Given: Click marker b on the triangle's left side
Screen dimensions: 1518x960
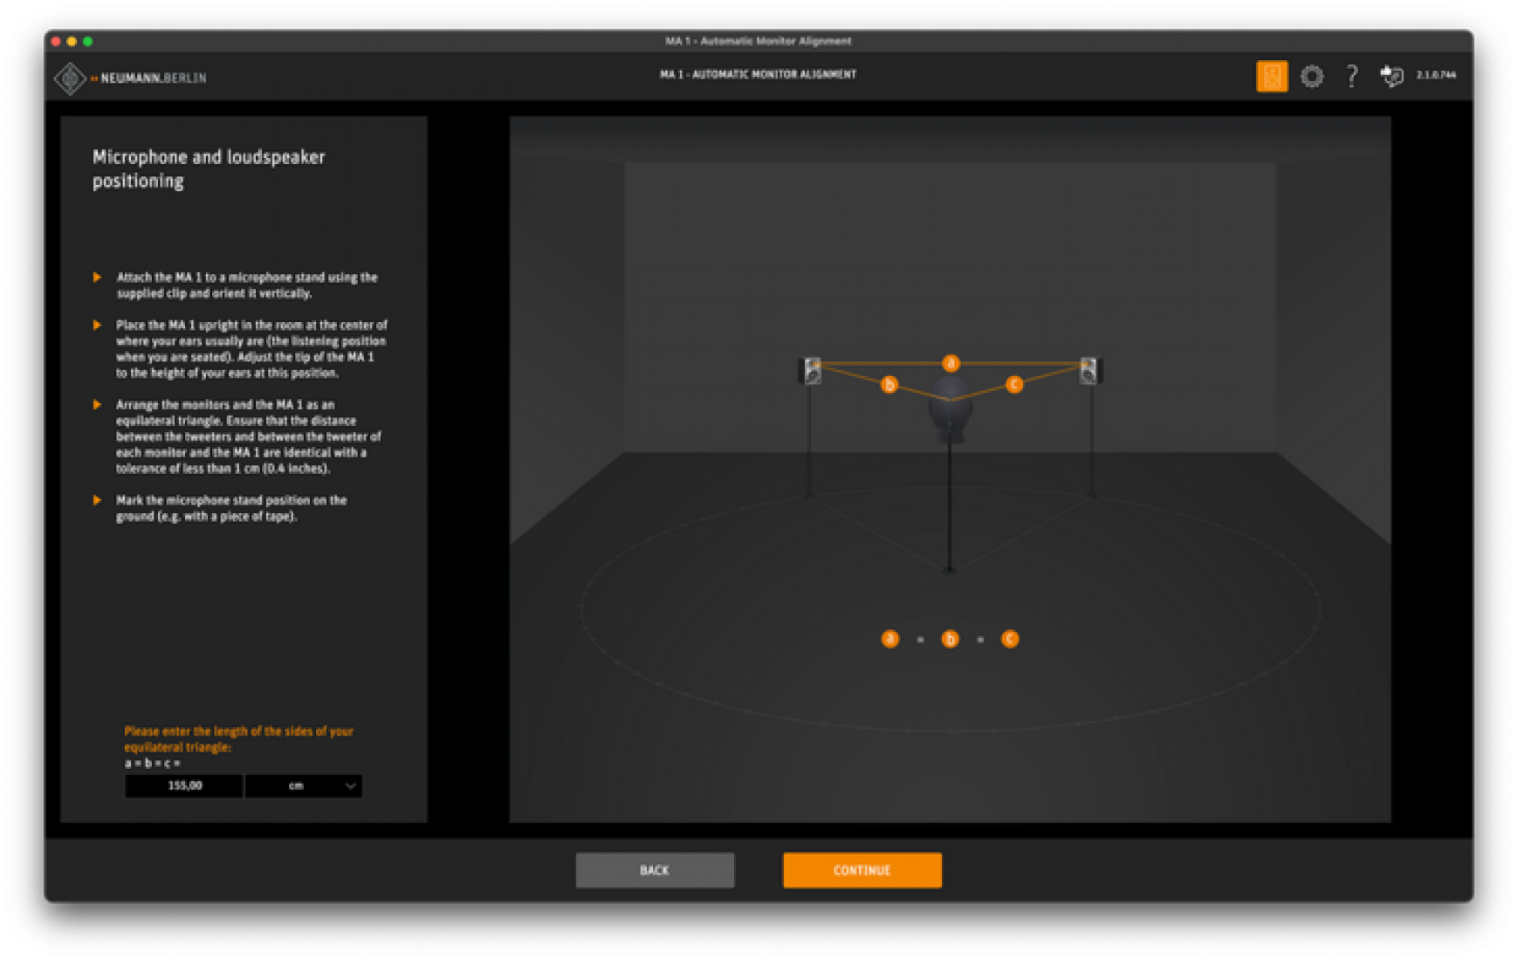Looking at the screenshot, I should [x=889, y=384].
